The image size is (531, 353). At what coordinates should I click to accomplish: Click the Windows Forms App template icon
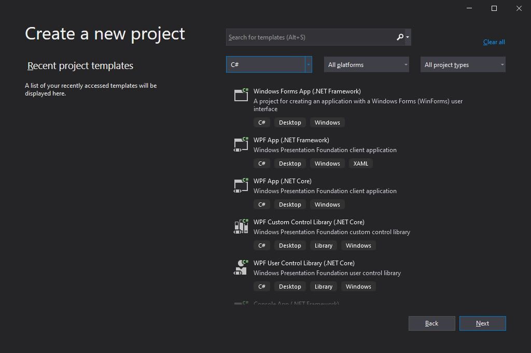[x=241, y=94]
